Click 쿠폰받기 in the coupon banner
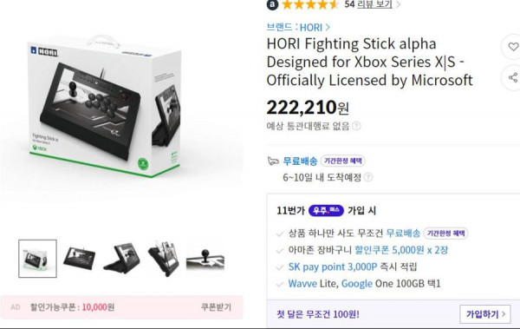This screenshot has height=329, width=520. point(216,307)
